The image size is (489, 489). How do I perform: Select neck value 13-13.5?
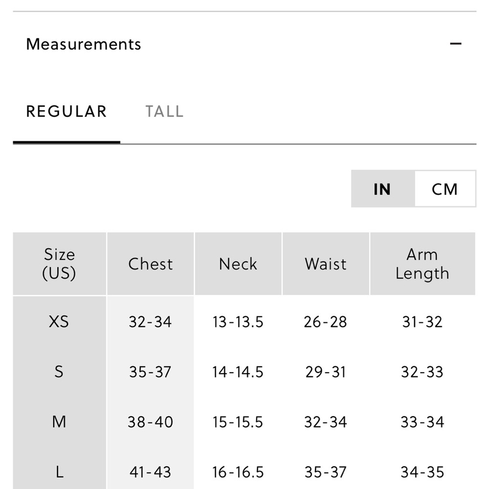click(238, 322)
